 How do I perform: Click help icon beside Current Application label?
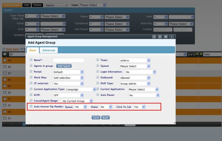coord(97,89)
